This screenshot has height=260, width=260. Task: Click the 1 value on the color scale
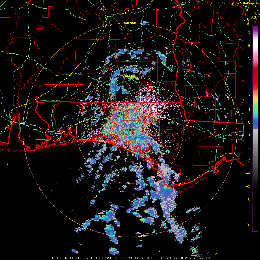pos(249,109)
